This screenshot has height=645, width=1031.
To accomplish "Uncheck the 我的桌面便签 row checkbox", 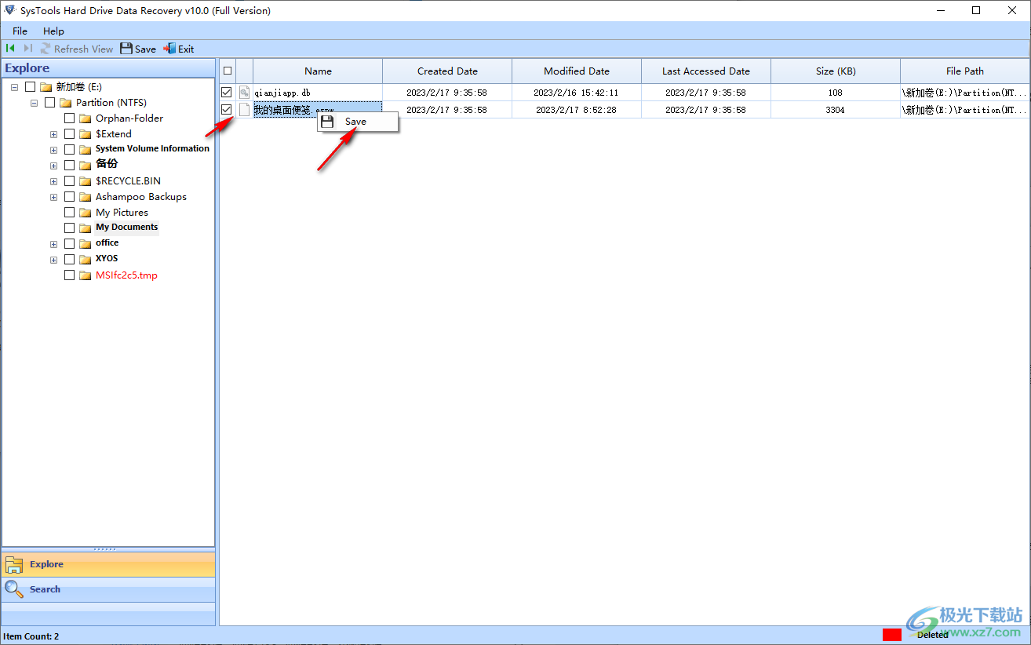I will 227,110.
